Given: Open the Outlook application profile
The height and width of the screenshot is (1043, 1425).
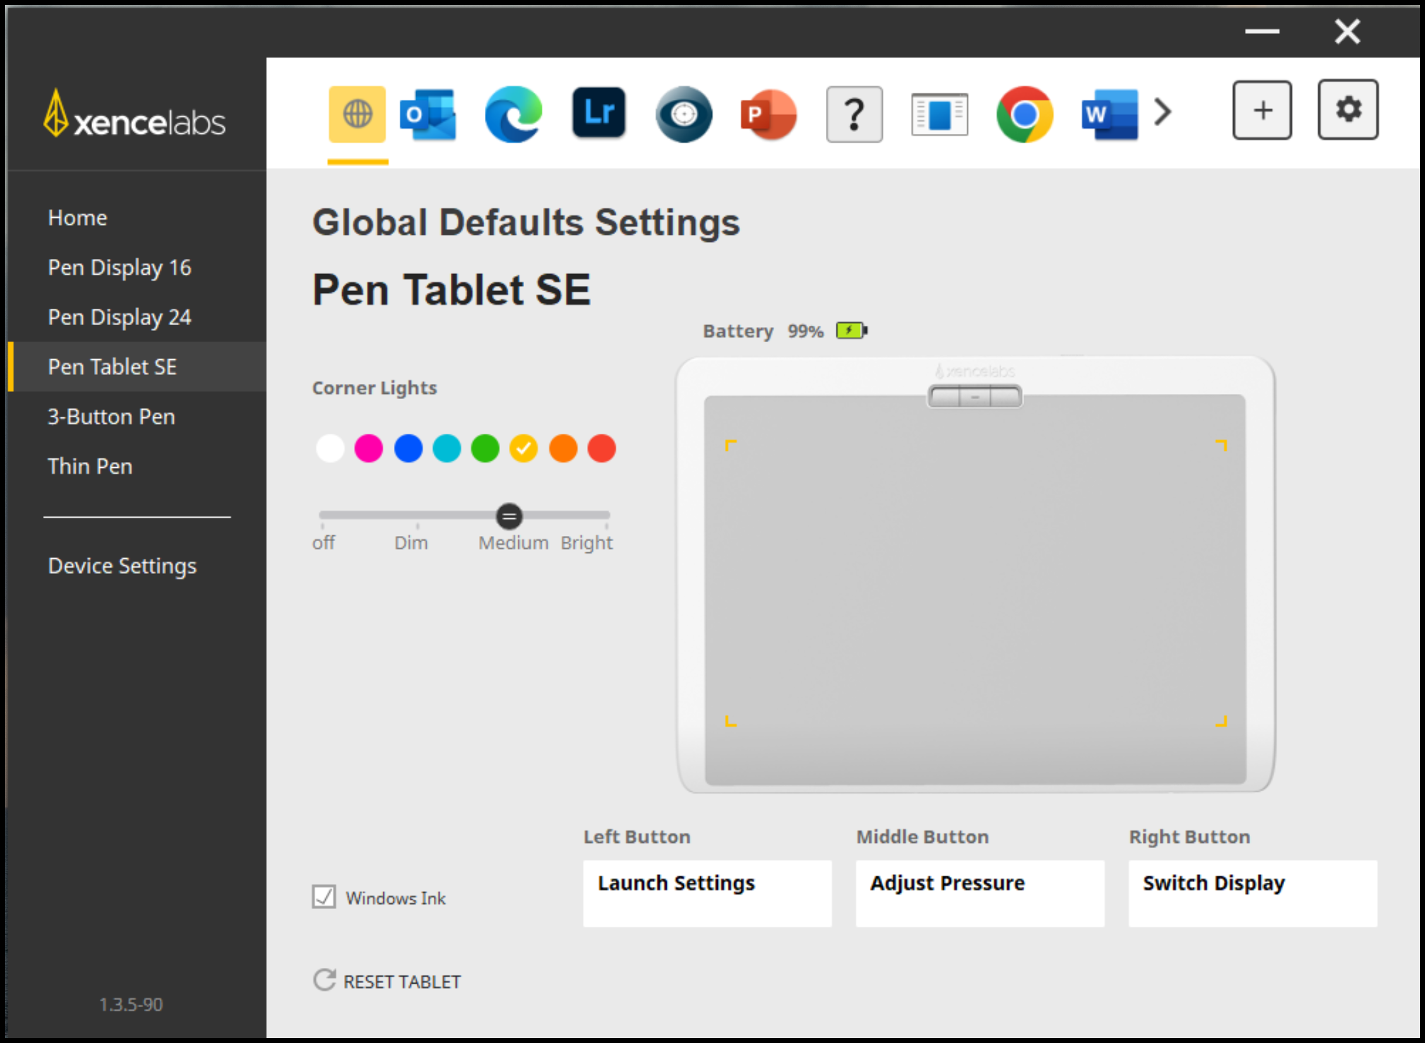Looking at the screenshot, I should click(x=428, y=114).
